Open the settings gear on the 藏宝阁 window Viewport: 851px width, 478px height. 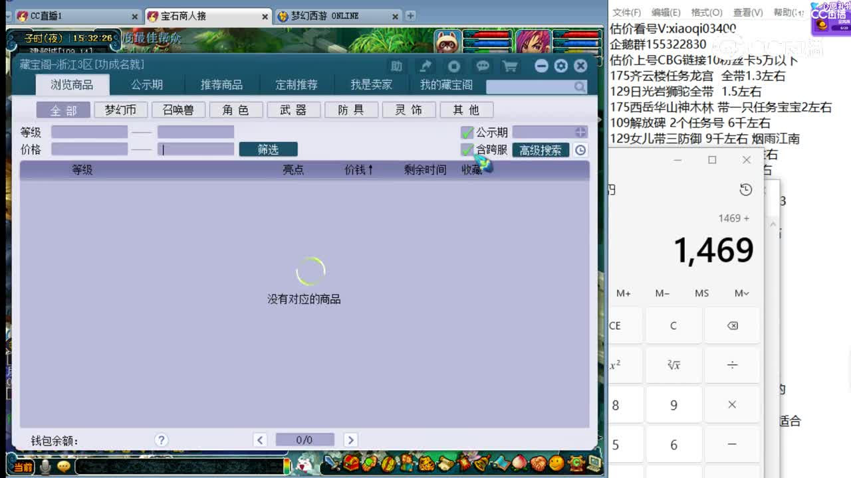(x=560, y=66)
